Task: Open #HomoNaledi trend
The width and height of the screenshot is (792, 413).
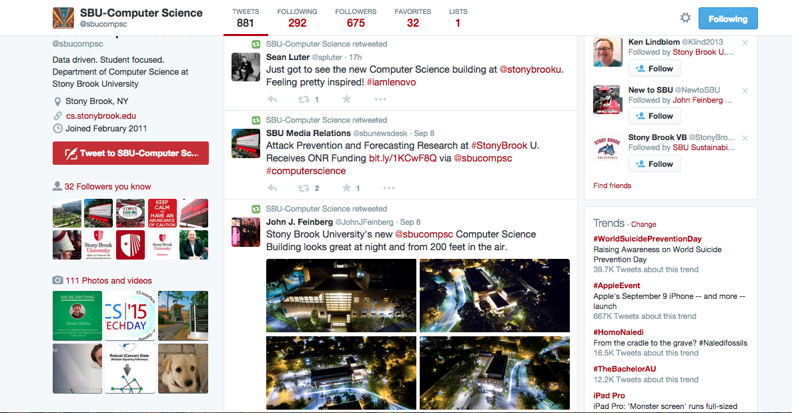Action: click(x=619, y=332)
